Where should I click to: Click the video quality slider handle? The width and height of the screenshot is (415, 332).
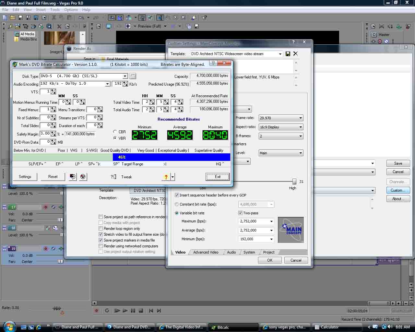[x=294, y=182]
